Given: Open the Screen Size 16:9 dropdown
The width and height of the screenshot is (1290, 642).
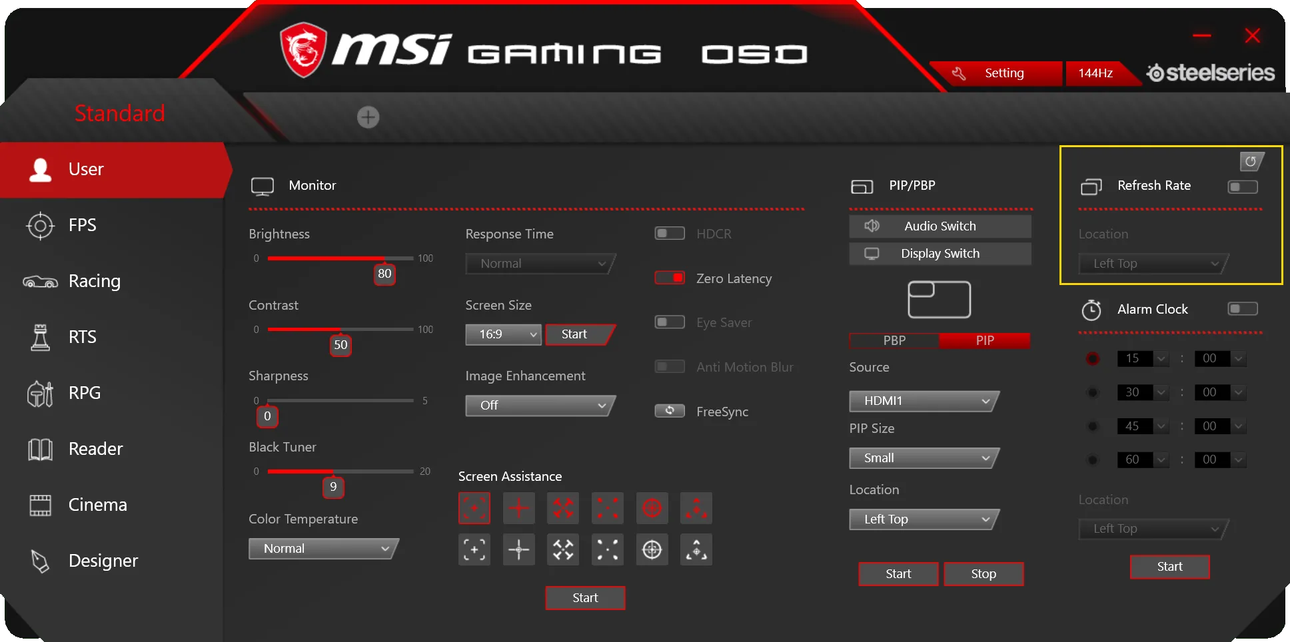Looking at the screenshot, I should [503, 334].
